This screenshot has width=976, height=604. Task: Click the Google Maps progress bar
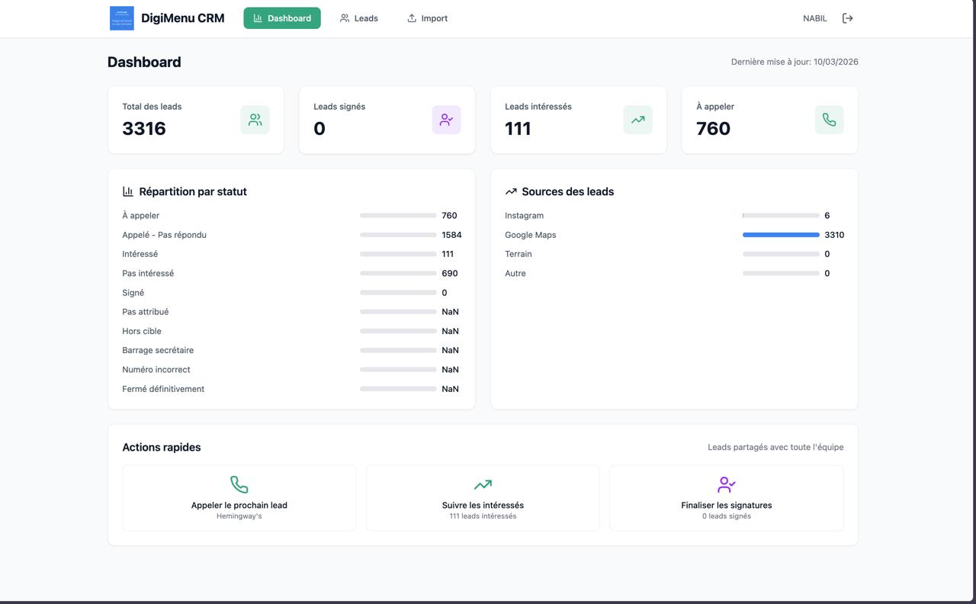click(x=780, y=234)
